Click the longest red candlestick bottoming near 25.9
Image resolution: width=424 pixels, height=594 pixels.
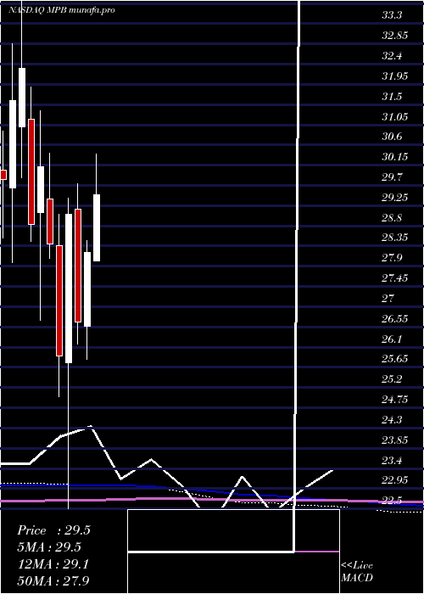point(59,300)
